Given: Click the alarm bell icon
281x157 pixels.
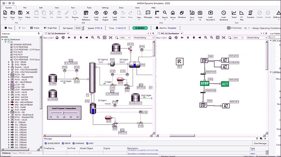Looking at the screenshot, I should pos(157,28).
